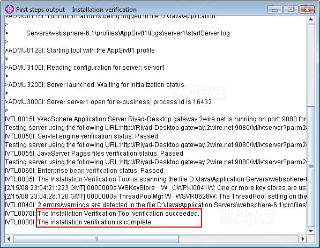
Task: Click line IVTL0035I Installation Verification Tool is scanning
Action: coord(155,179)
